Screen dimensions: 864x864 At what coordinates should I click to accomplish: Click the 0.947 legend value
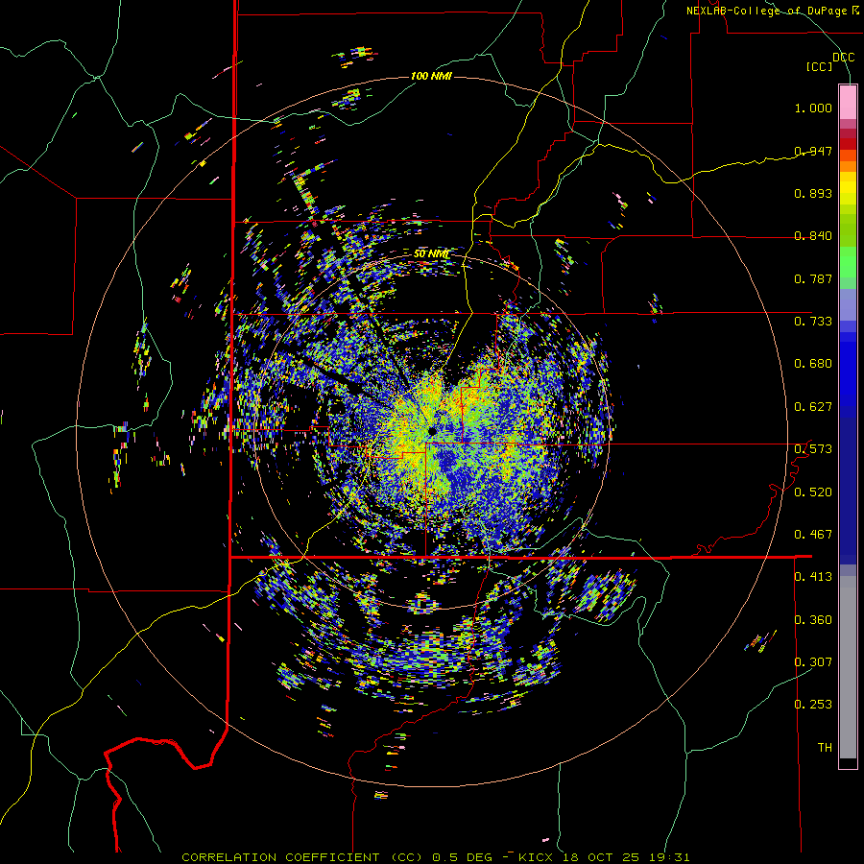[813, 151]
